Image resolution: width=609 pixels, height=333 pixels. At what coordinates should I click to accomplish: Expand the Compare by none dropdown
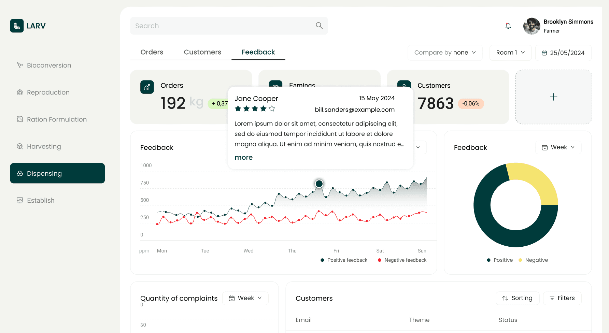click(x=445, y=53)
